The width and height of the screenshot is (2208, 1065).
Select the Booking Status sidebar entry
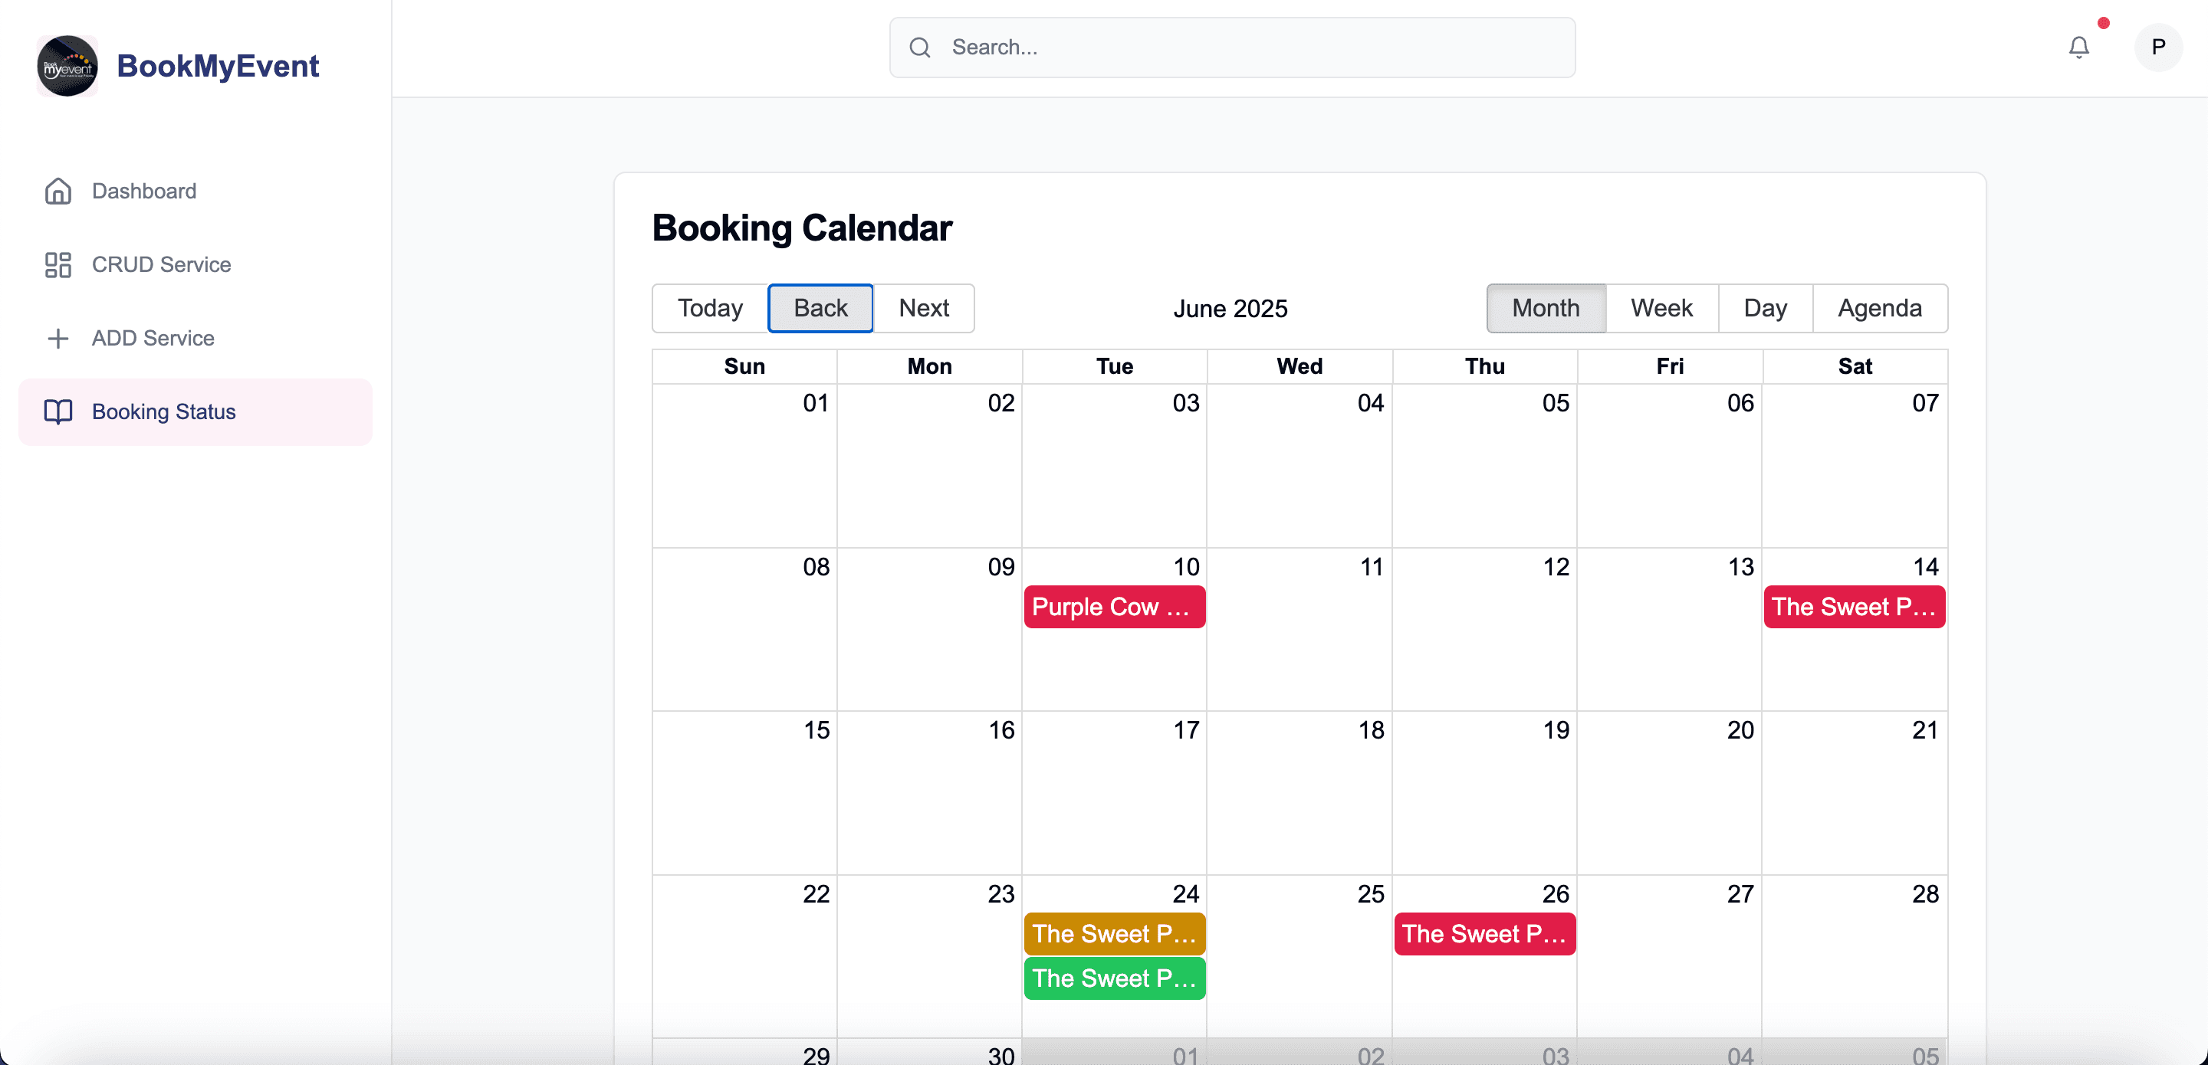click(x=163, y=412)
